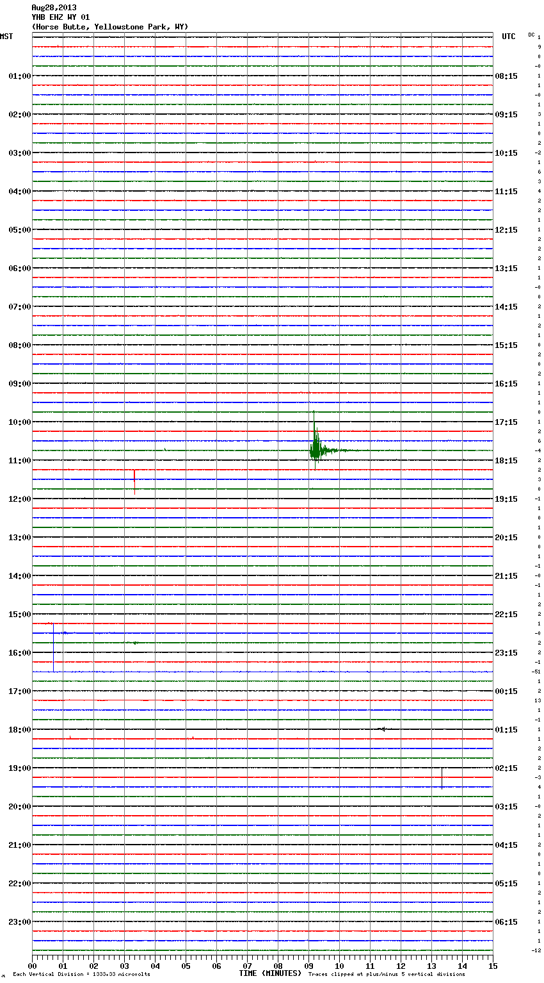Select the "10:00" MST time label
Image resolution: width=544 pixels, height=983 pixels.
pos(20,422)
